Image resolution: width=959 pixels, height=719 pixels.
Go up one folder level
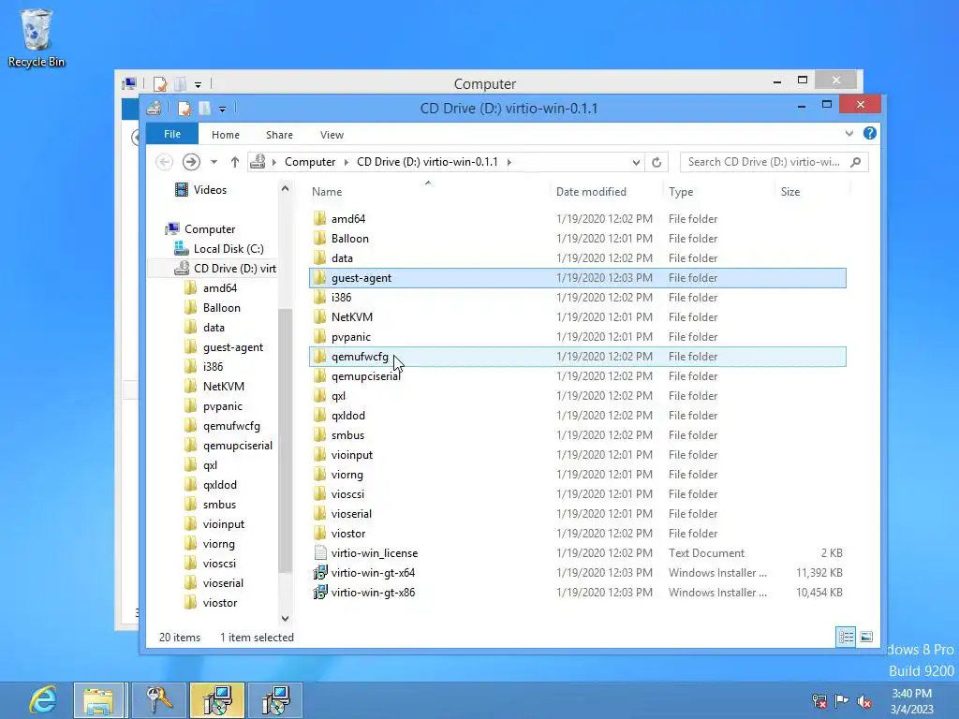235,162
